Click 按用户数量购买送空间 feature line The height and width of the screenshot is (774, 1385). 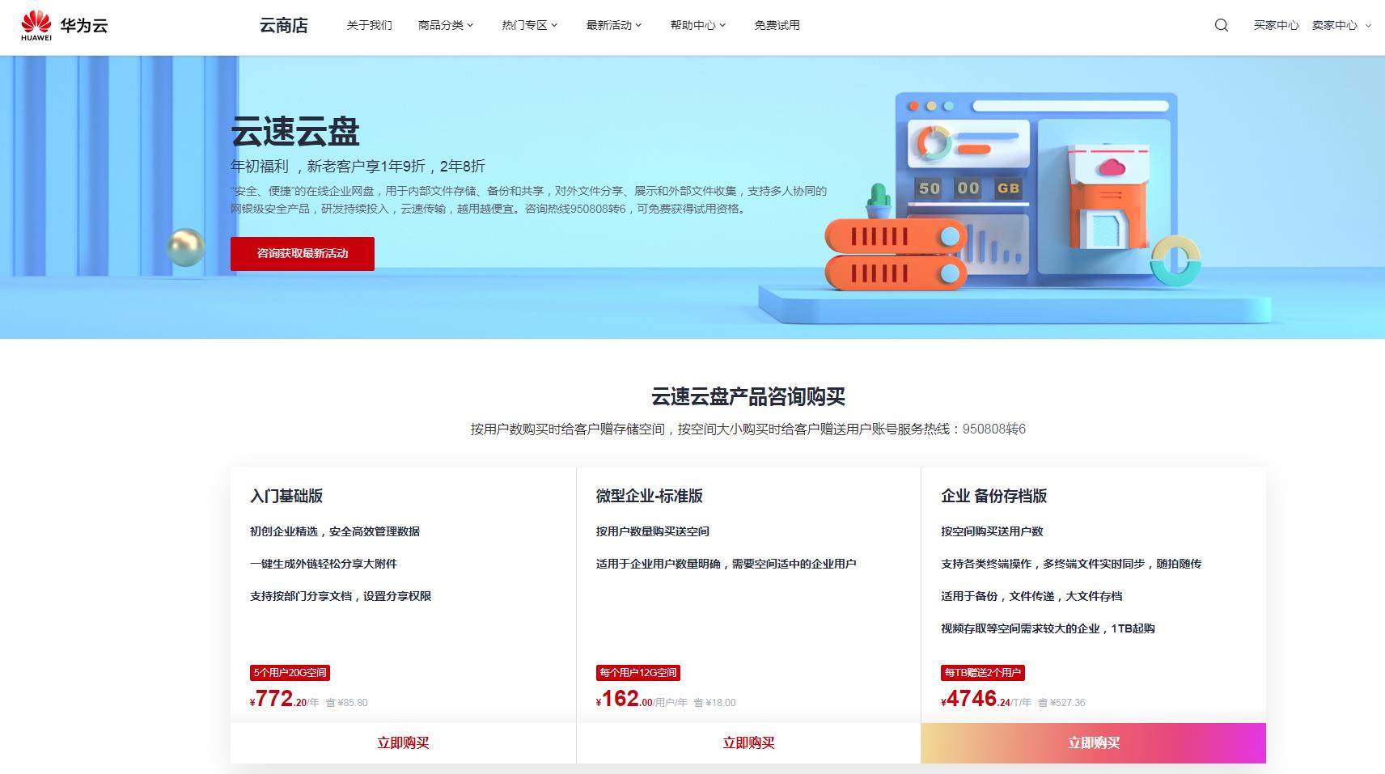coord(653,531)
